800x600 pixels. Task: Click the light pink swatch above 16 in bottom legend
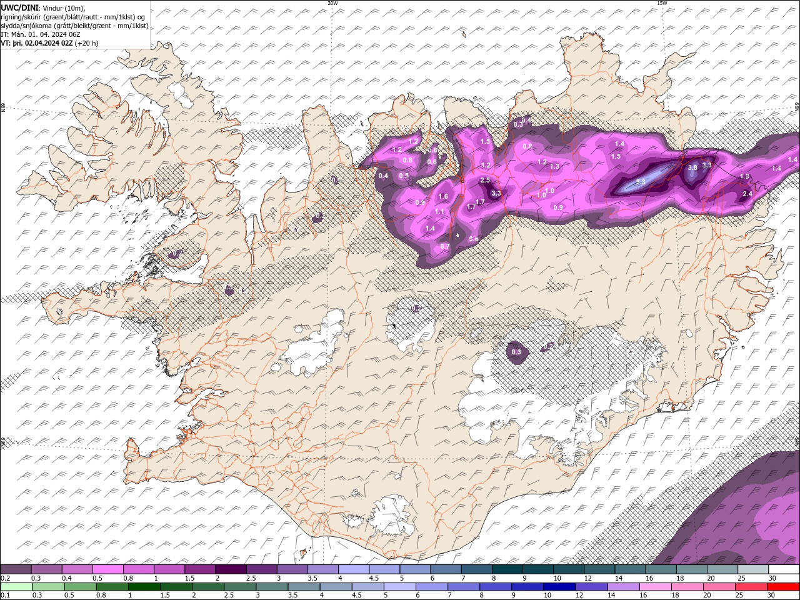(x=656, y=587)
